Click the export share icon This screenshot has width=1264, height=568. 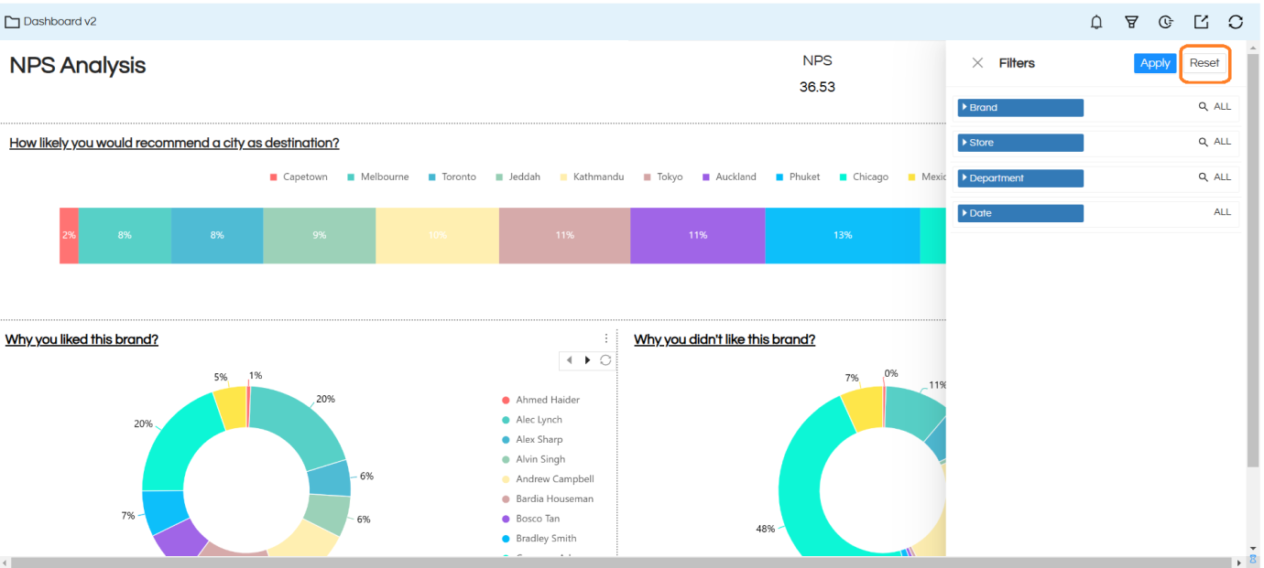[1201, 22]
